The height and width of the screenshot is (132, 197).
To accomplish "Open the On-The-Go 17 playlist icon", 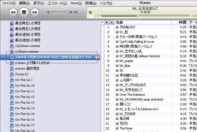I will click(x=12, y=125).
